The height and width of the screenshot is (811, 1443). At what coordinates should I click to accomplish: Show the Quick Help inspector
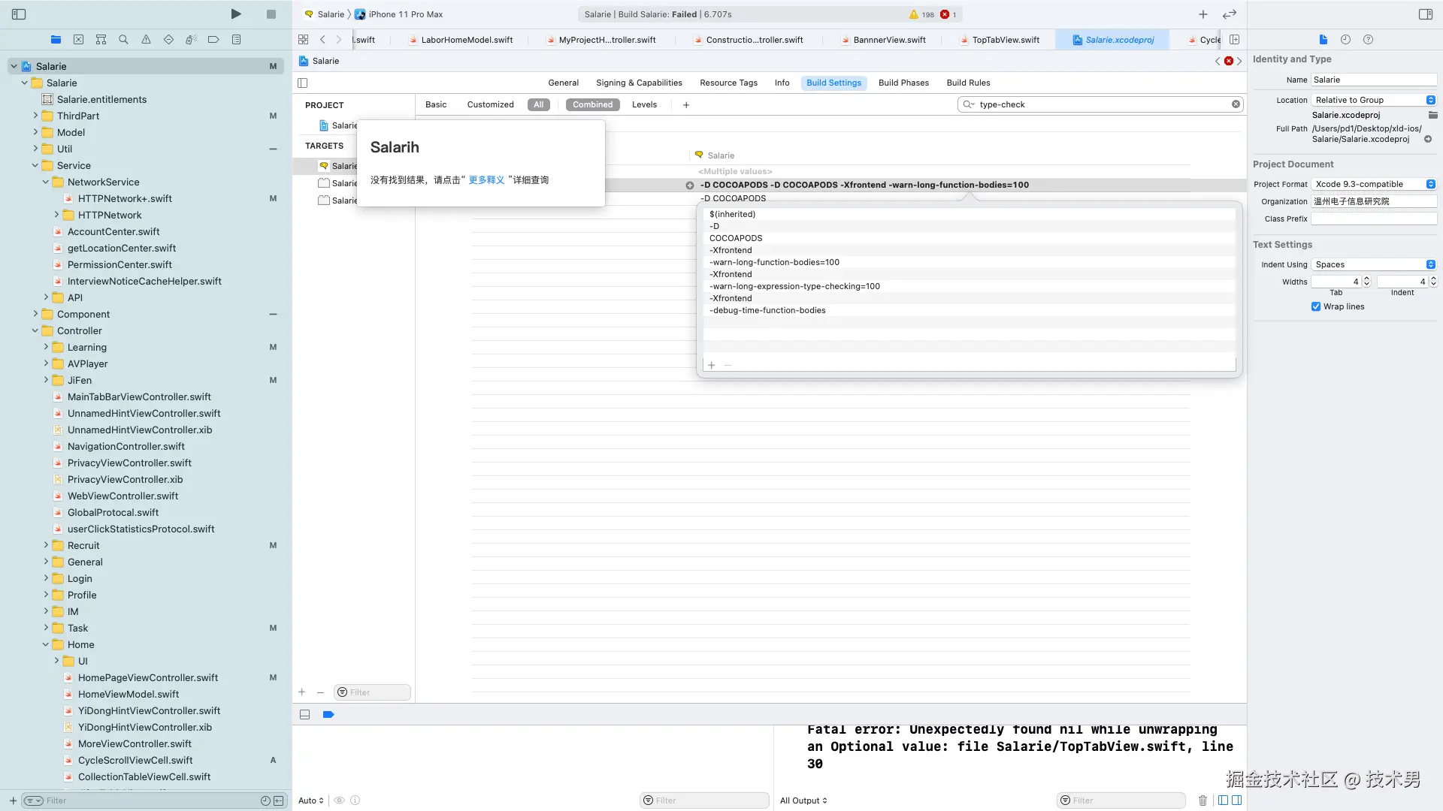1368,40
